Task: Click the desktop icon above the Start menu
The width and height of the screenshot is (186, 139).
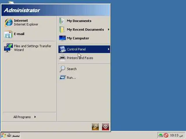Action: (11, 2)
